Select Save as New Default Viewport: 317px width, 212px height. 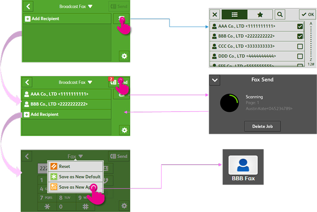tap(79, 177)
